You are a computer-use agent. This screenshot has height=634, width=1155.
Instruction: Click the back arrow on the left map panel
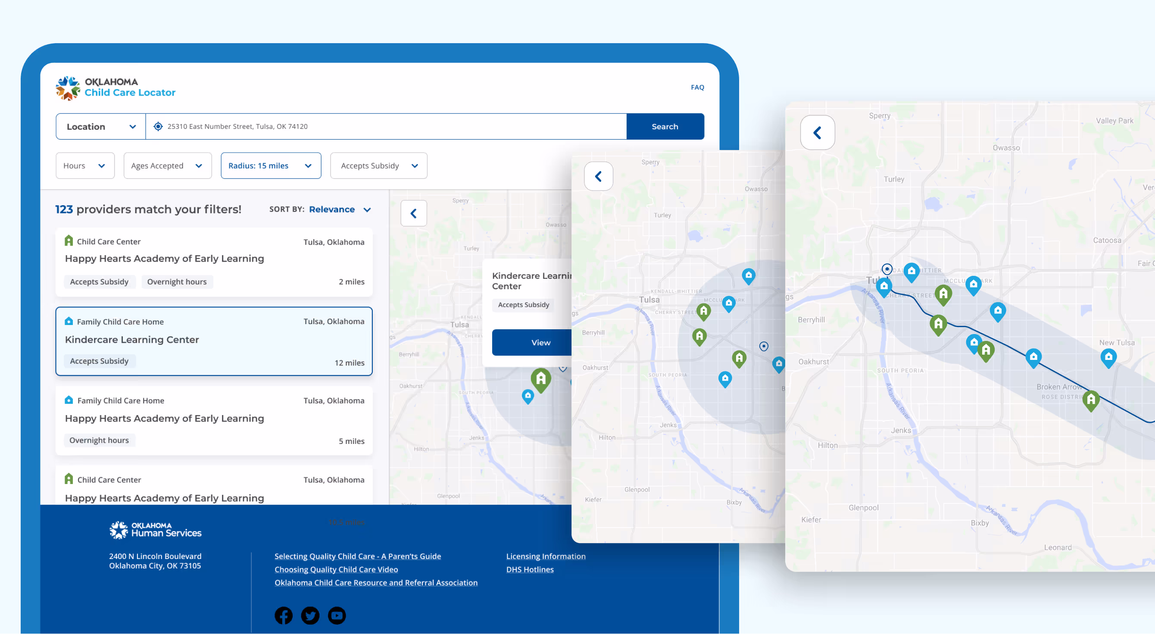(x=413, y=213)
